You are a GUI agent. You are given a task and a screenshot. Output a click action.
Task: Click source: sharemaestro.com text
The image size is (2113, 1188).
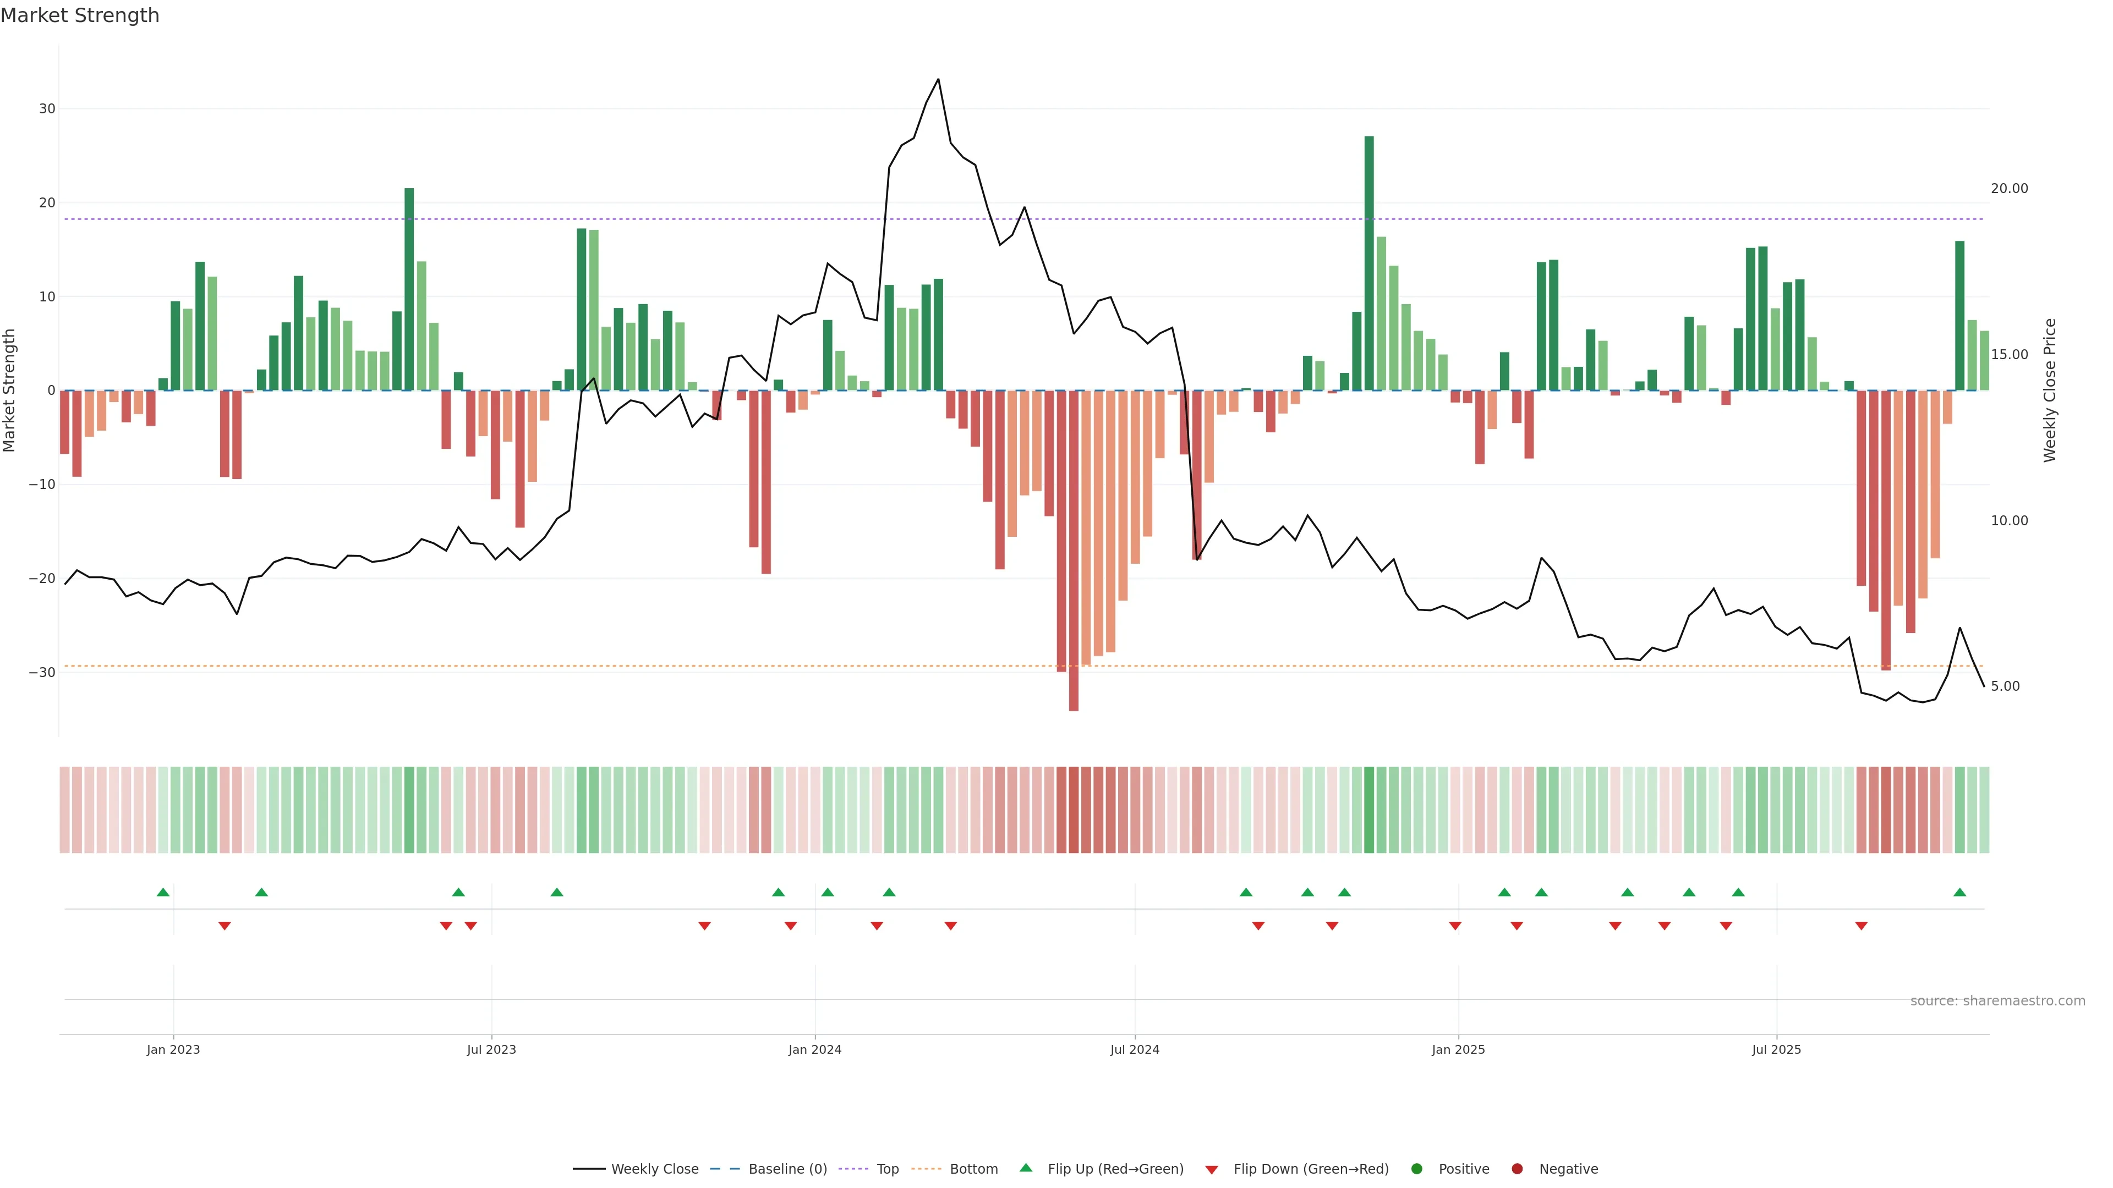[1997, 1000]
